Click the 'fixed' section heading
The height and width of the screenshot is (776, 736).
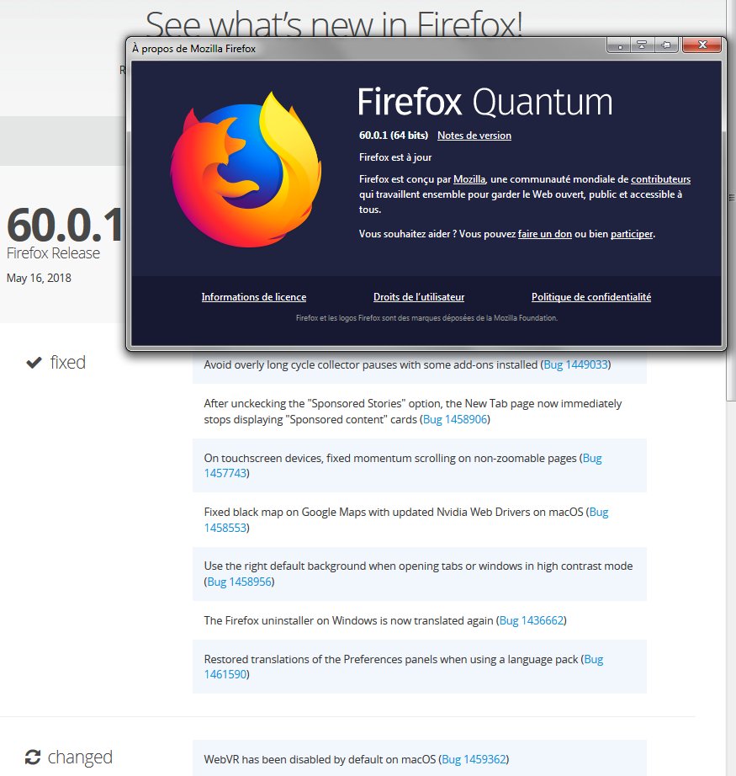pyautogui.click(x=68, y=362)
